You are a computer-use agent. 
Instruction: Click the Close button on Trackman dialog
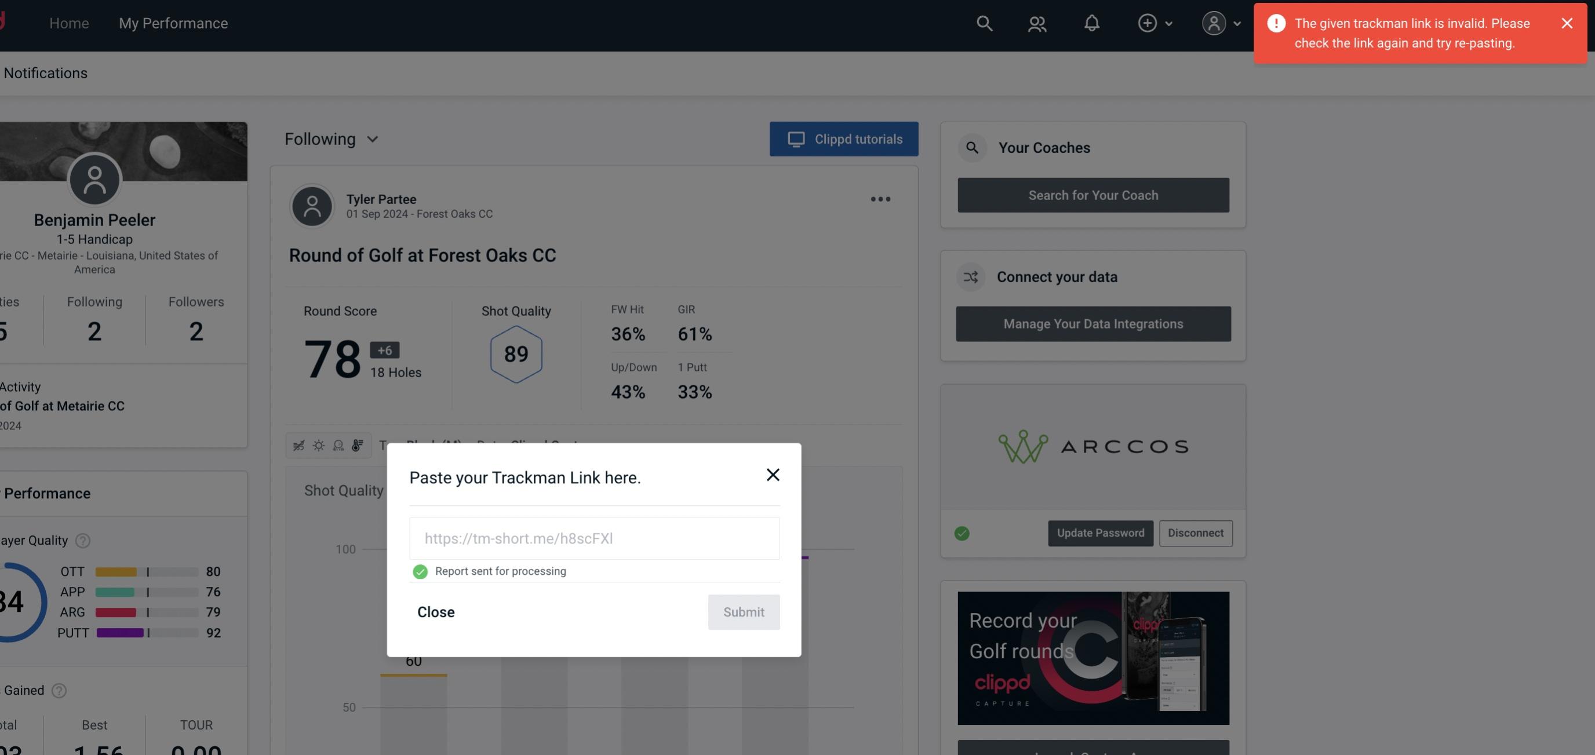click(435, 611)
